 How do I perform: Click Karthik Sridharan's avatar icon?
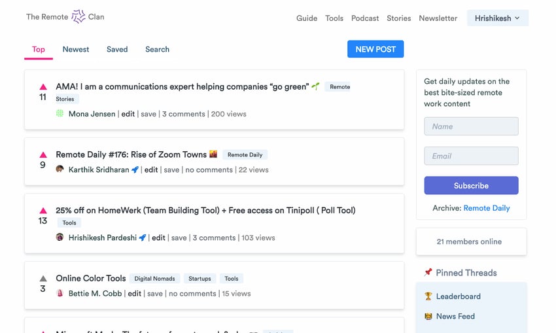[60, 169]
